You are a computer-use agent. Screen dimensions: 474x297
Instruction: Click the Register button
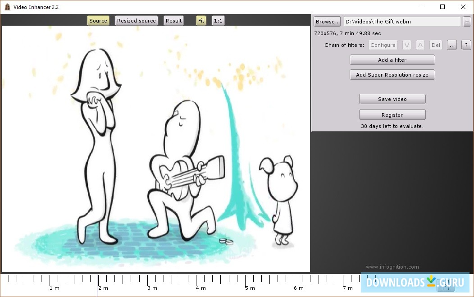[392, 114]
